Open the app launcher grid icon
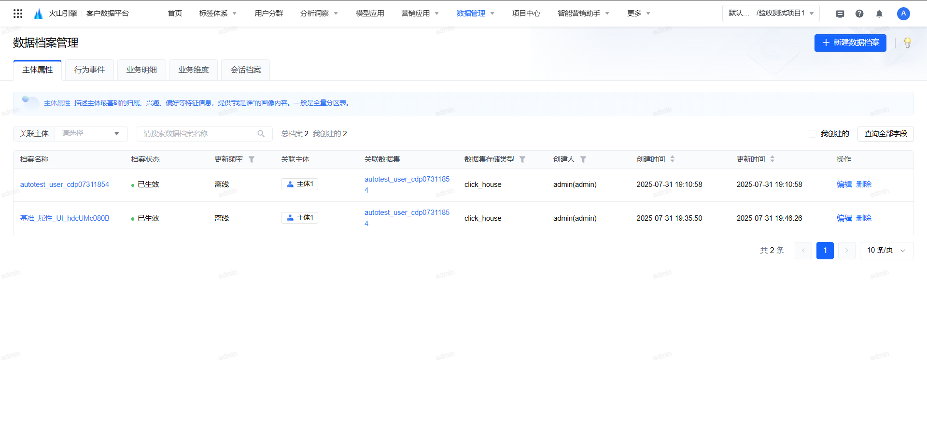Screen dimensions: 927x424 point(18,14)
